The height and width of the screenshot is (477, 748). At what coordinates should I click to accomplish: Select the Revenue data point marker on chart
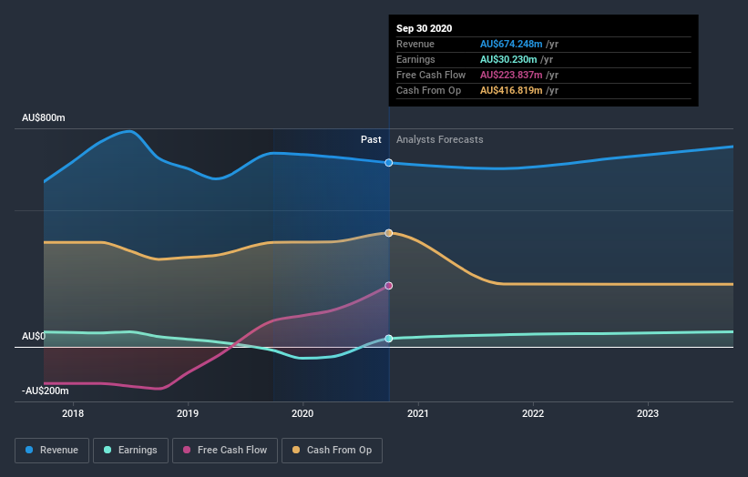(x=389, y=163)
